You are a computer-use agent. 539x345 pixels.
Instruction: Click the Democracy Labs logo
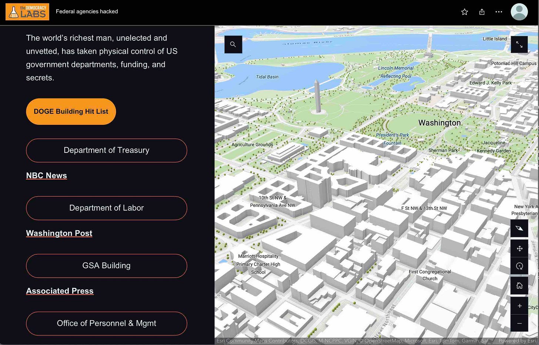(27, 12)
